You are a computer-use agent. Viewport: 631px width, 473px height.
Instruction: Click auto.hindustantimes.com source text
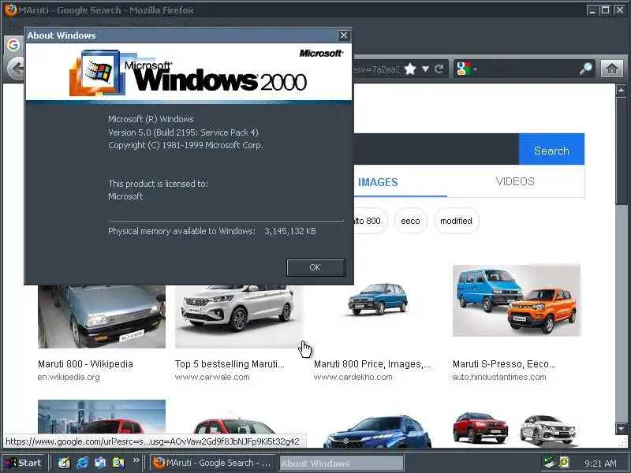(x=499, y=378)
